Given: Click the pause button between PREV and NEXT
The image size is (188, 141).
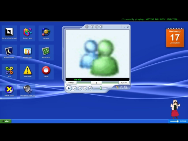Looking at the screenshot, I should click(96, 83).
